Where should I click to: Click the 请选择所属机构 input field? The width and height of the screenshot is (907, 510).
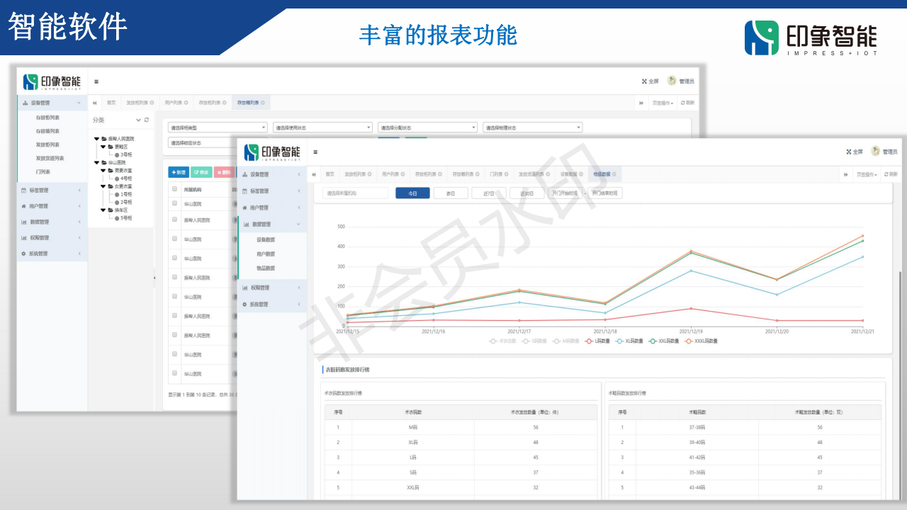pyautogui.click(x=356, y=193)
